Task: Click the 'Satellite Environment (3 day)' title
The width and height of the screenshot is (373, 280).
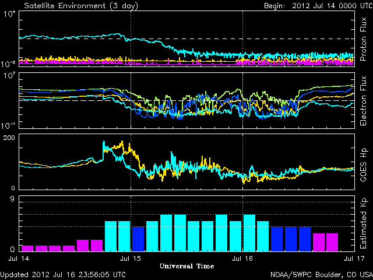Action: (x=69, y=5)
